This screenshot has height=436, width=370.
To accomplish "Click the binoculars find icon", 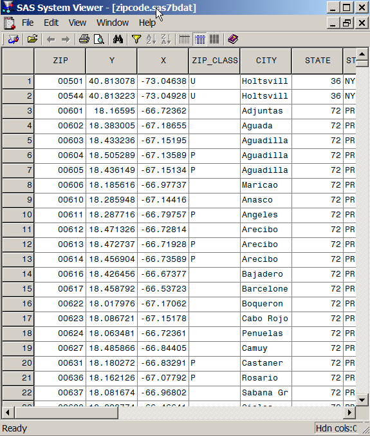I will click(118, 39).
